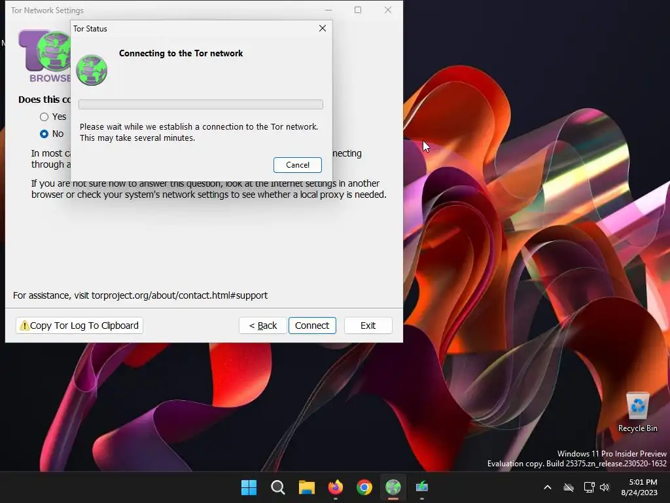The image size is (670, 503).
Task: Close the Tor Status dialog
Action: (x=323, y=28)
